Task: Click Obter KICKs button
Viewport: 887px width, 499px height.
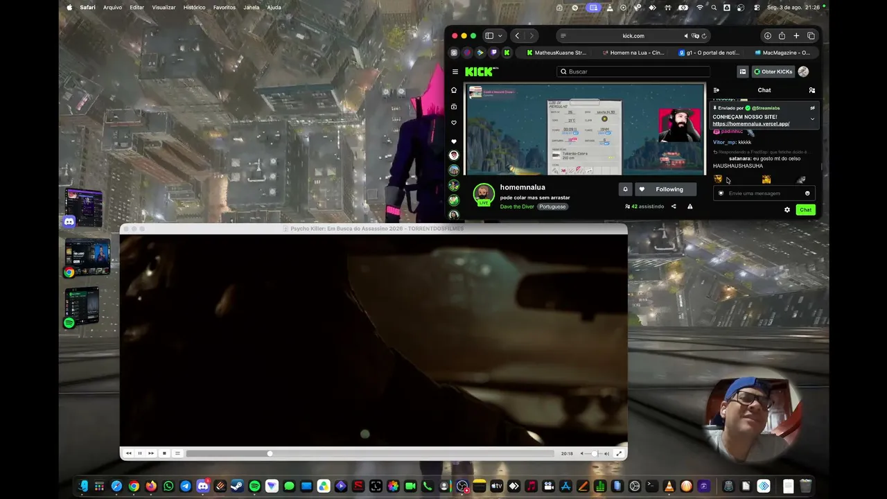Action: click(x=773, y=71)
